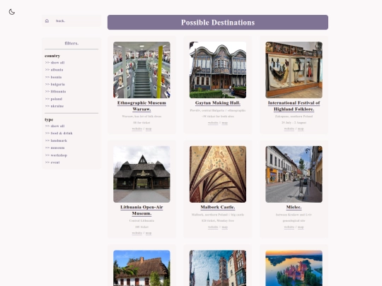
Task: Open the Malbork Castle ceiling photo
Action: coord(218,174)
